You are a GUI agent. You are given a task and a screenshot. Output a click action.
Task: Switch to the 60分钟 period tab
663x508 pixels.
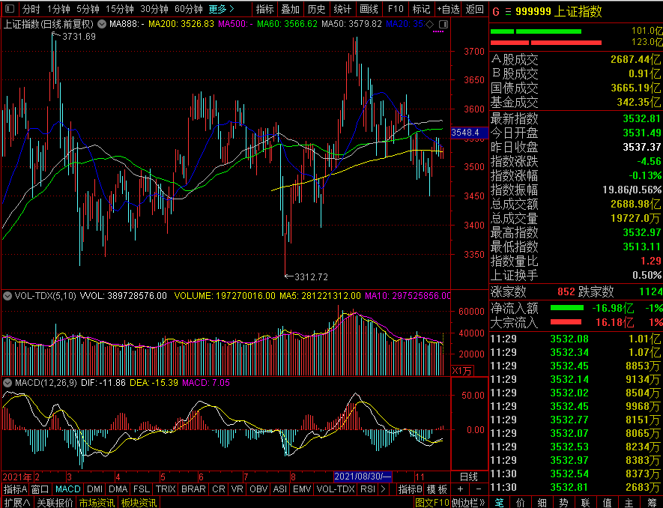tap(189, 9)
